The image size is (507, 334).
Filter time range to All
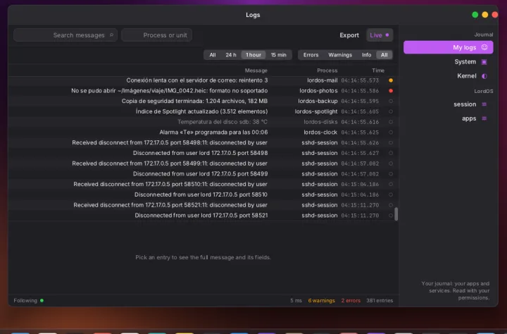(x=213, y=55)
